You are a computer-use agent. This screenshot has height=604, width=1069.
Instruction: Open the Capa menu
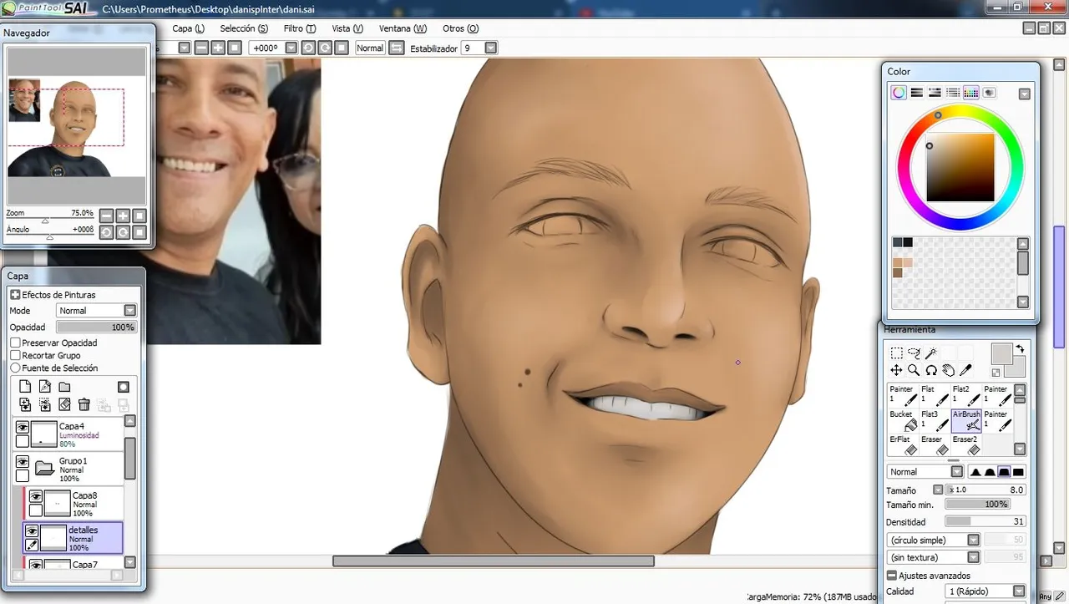[x=188, y=28]
